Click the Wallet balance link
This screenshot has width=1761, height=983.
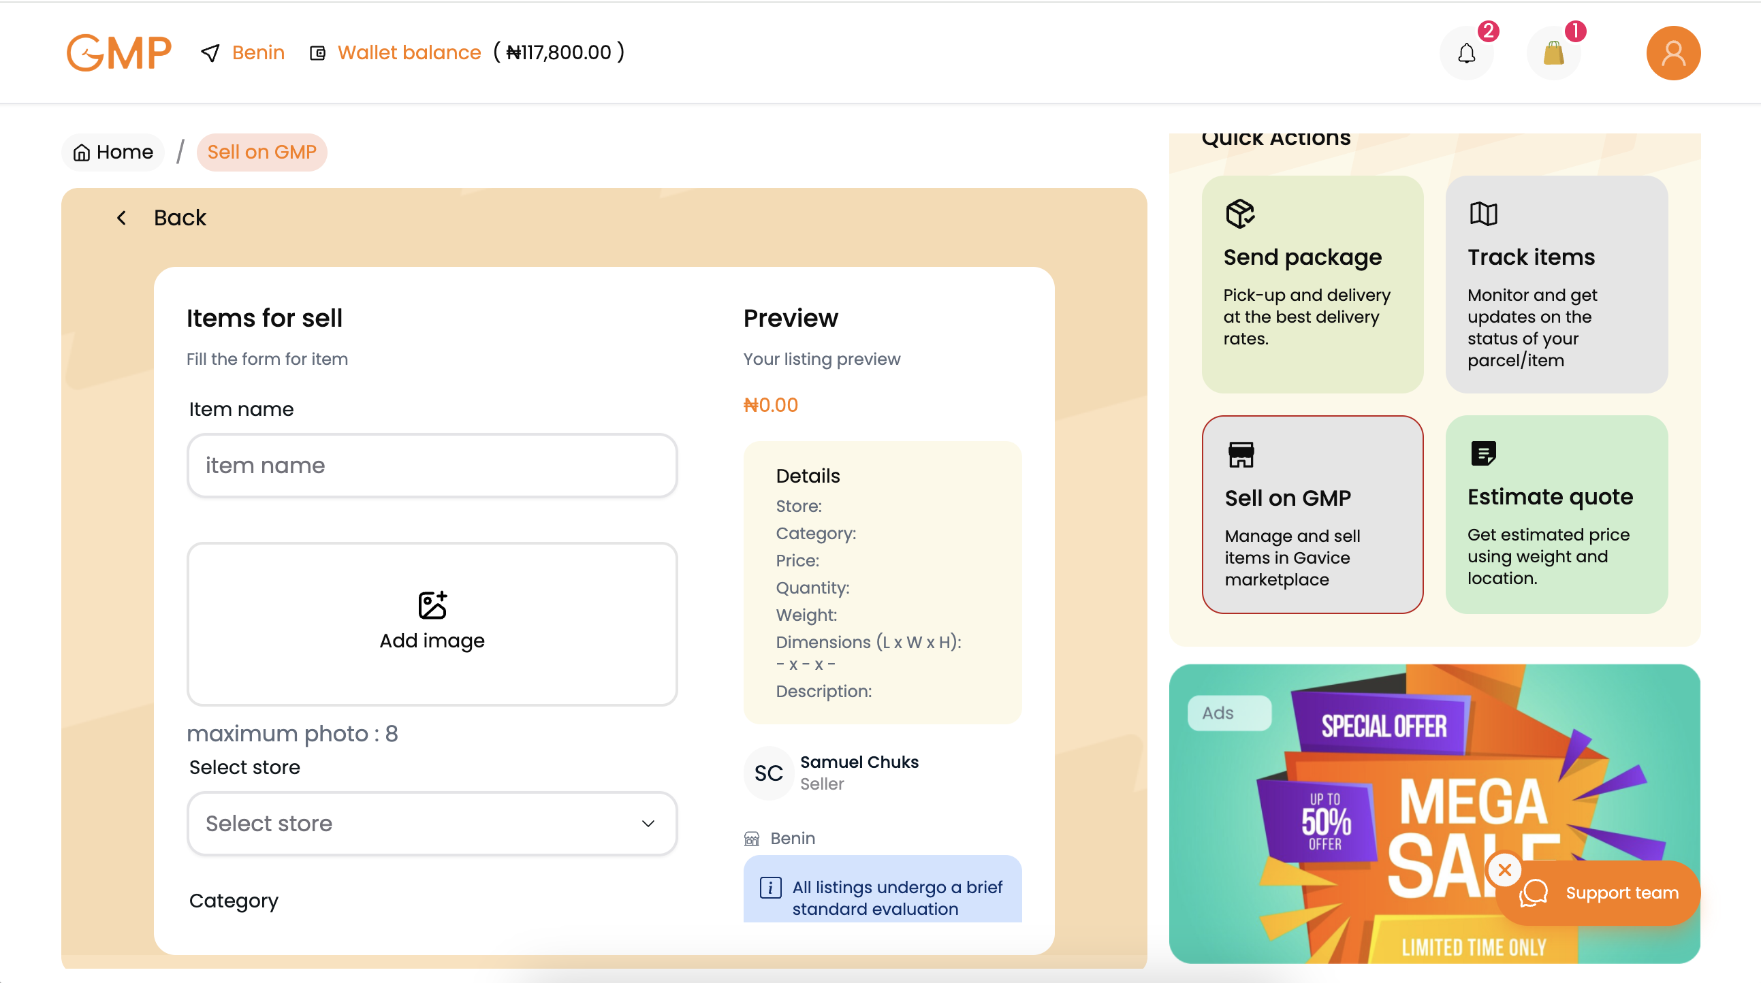pyautogui.click(x=409, y=52)
